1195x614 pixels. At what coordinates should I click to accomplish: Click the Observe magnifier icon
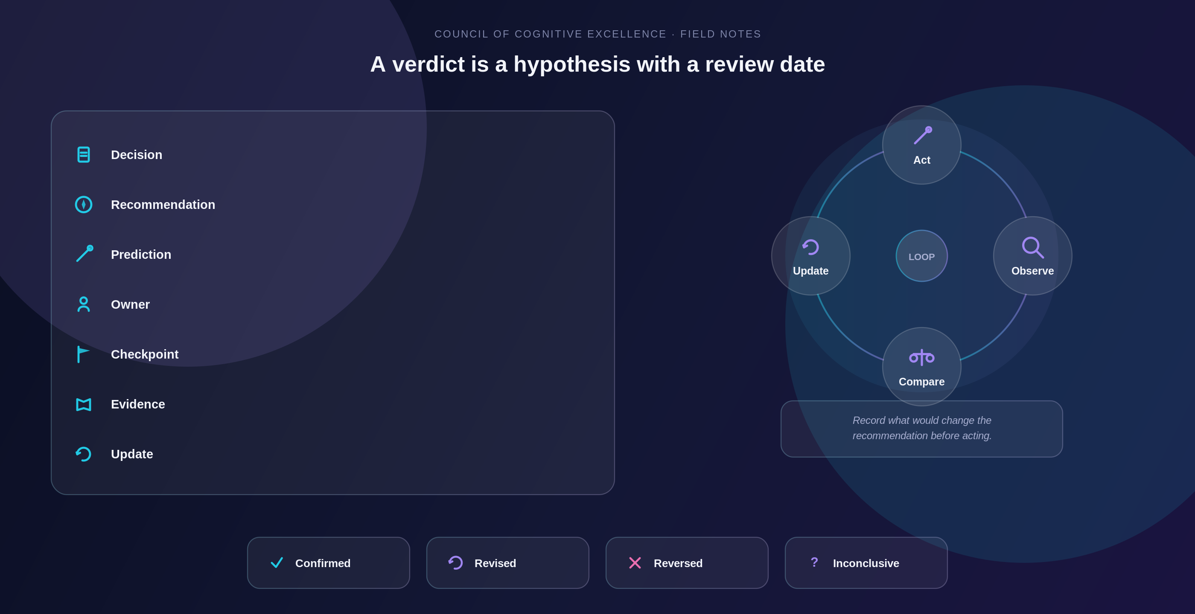pyautogui.click(x=1033, y=247)
